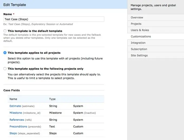Image resolution: width=184 pixels, height=140 pixels.
Task: Click 'System (Inactive)' cell in Milestone row
Action: [84, 113]
